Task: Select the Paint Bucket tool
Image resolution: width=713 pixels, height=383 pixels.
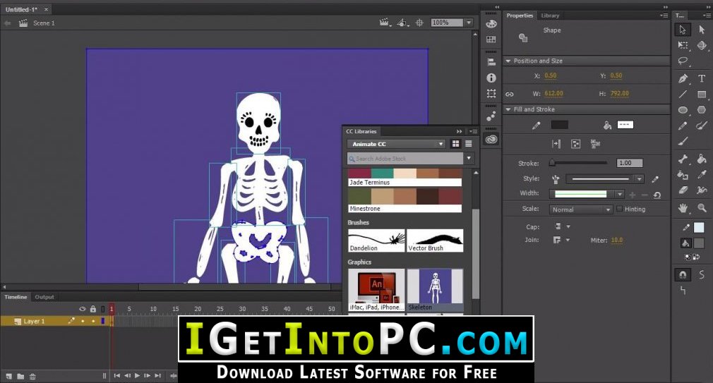Action: coord(702,159)
